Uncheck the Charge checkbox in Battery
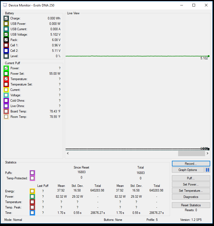The image size is (214, 226). coord(6,18)
